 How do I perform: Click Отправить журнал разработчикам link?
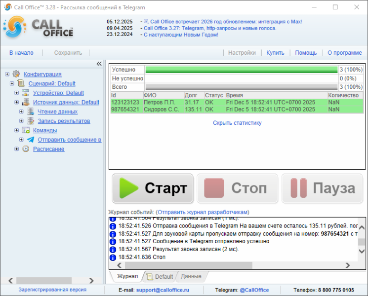point(202,212)
